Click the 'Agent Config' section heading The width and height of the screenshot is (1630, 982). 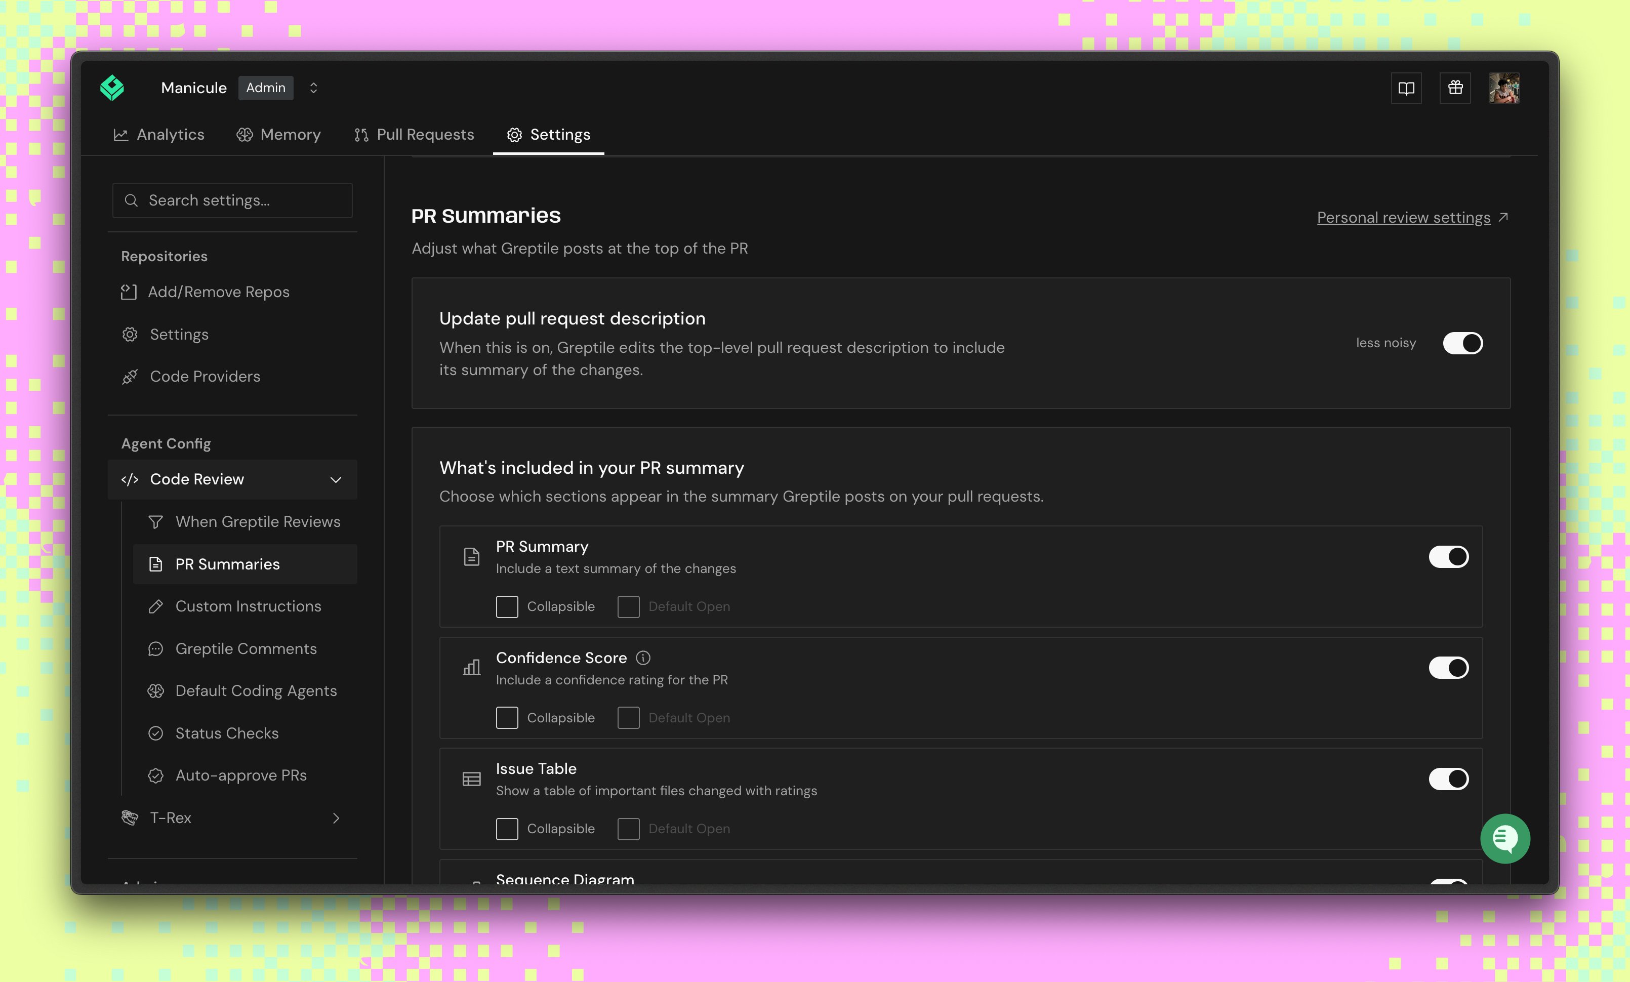(x=166, y=444)
